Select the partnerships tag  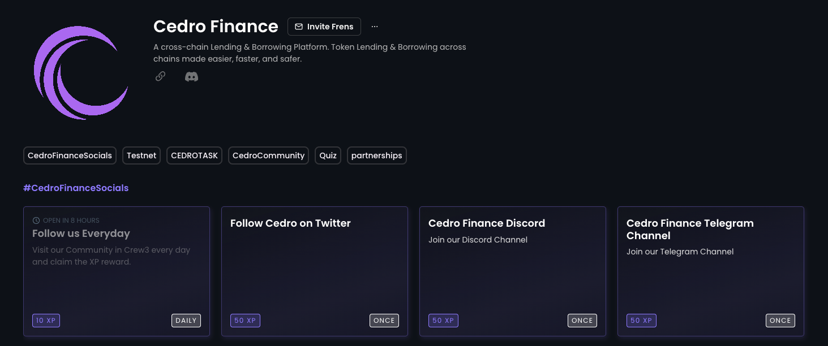[376, 155]
